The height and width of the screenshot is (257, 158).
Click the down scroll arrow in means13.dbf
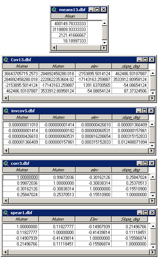104,42
